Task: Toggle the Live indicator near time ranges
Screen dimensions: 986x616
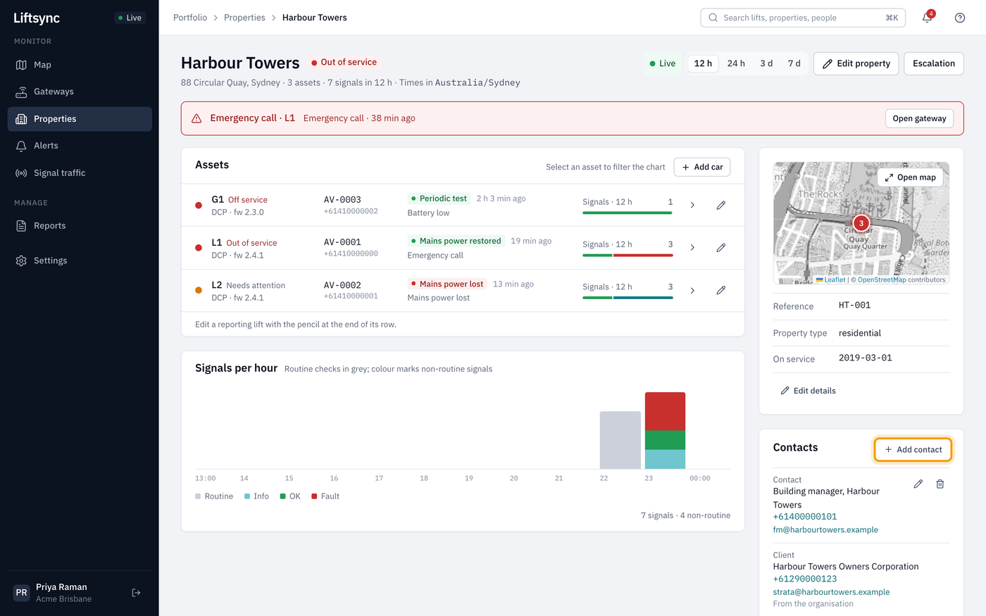Action: tap(663, 63)
